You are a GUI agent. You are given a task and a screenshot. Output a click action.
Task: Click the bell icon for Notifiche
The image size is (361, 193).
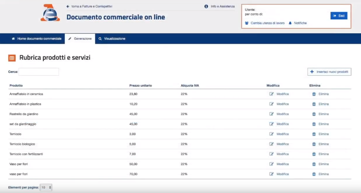[x=290, y=23]
